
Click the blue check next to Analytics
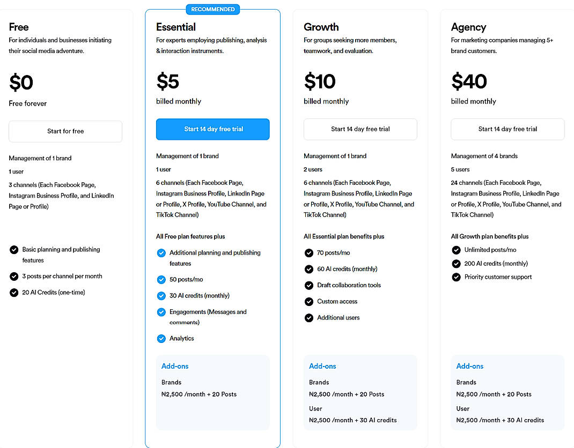[x=161, y=338]
